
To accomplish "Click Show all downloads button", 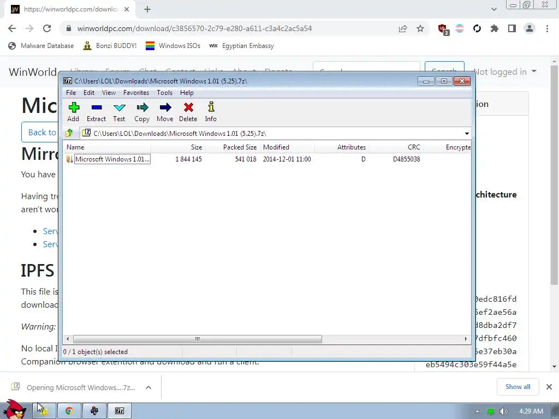I will point(518,387).
